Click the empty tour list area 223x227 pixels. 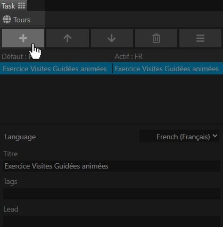(x=111, y=98)
